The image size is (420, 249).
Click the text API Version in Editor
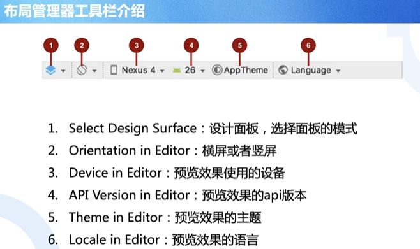(x=130, y=195)
